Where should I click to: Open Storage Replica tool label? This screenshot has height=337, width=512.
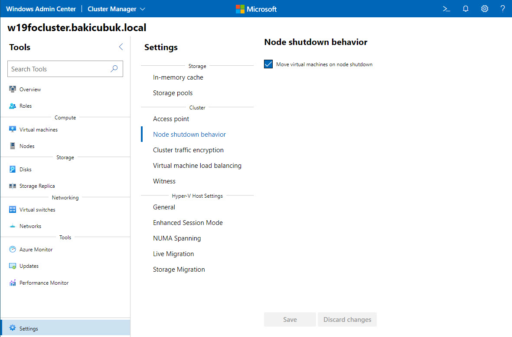37,186
